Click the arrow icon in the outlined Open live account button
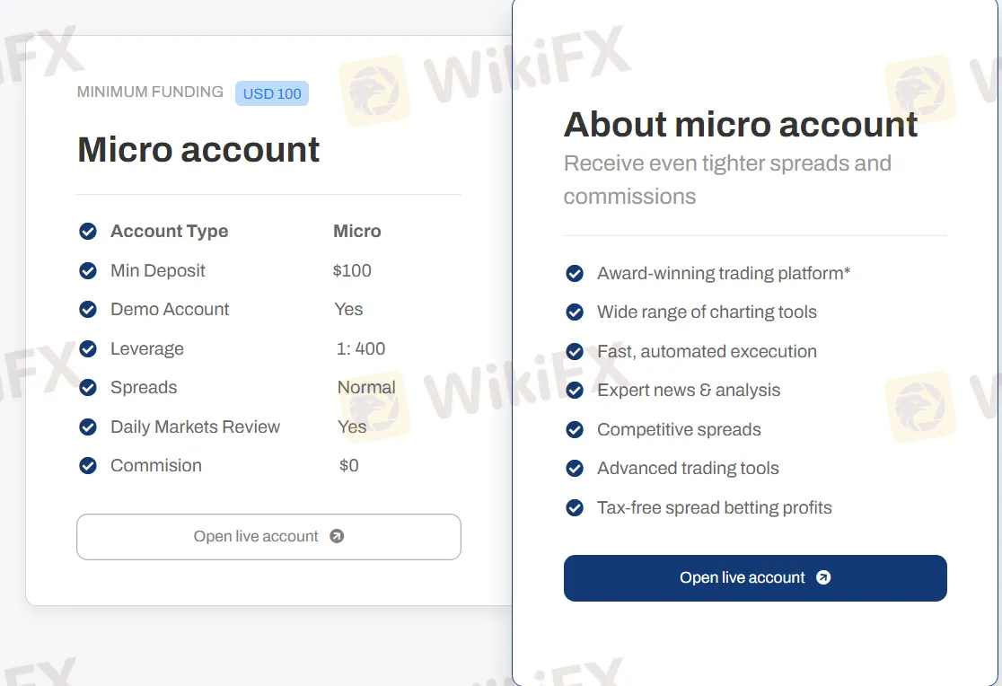Screen dimensions: 1002x686 click(x=337, y=535)
